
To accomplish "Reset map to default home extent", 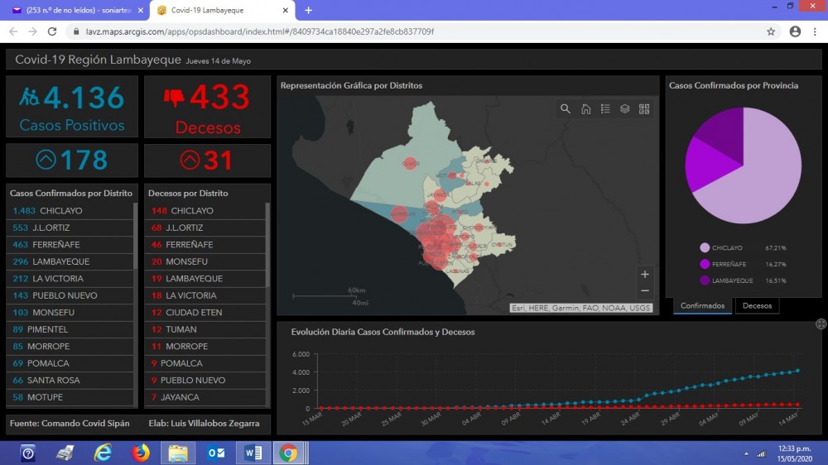I will (585, 109).
